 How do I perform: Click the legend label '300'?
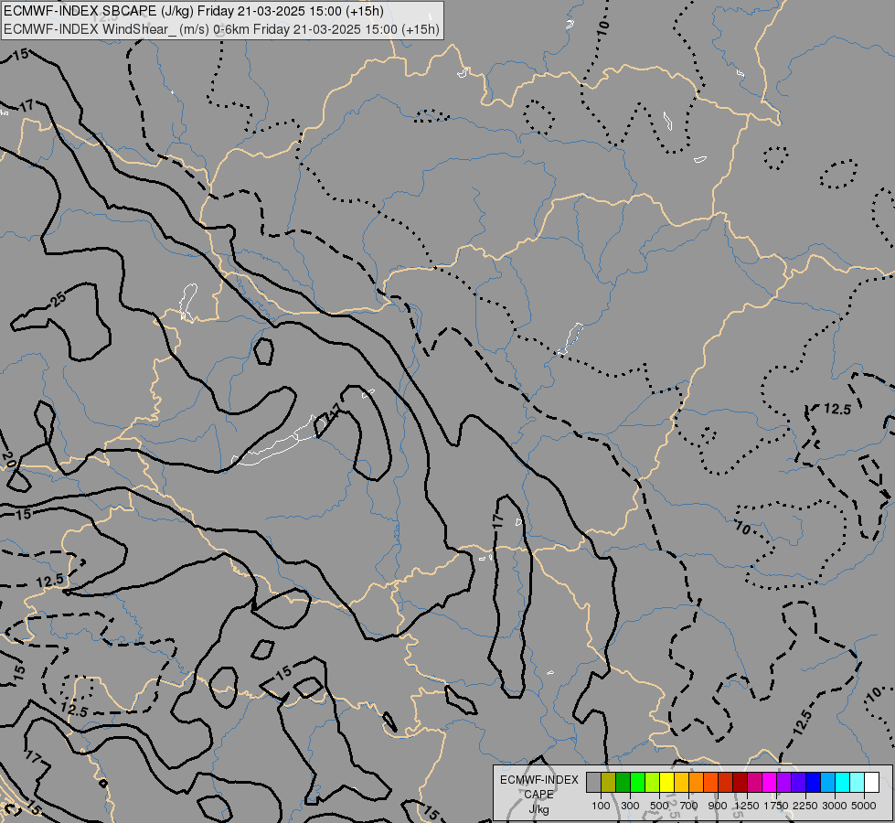630,806
